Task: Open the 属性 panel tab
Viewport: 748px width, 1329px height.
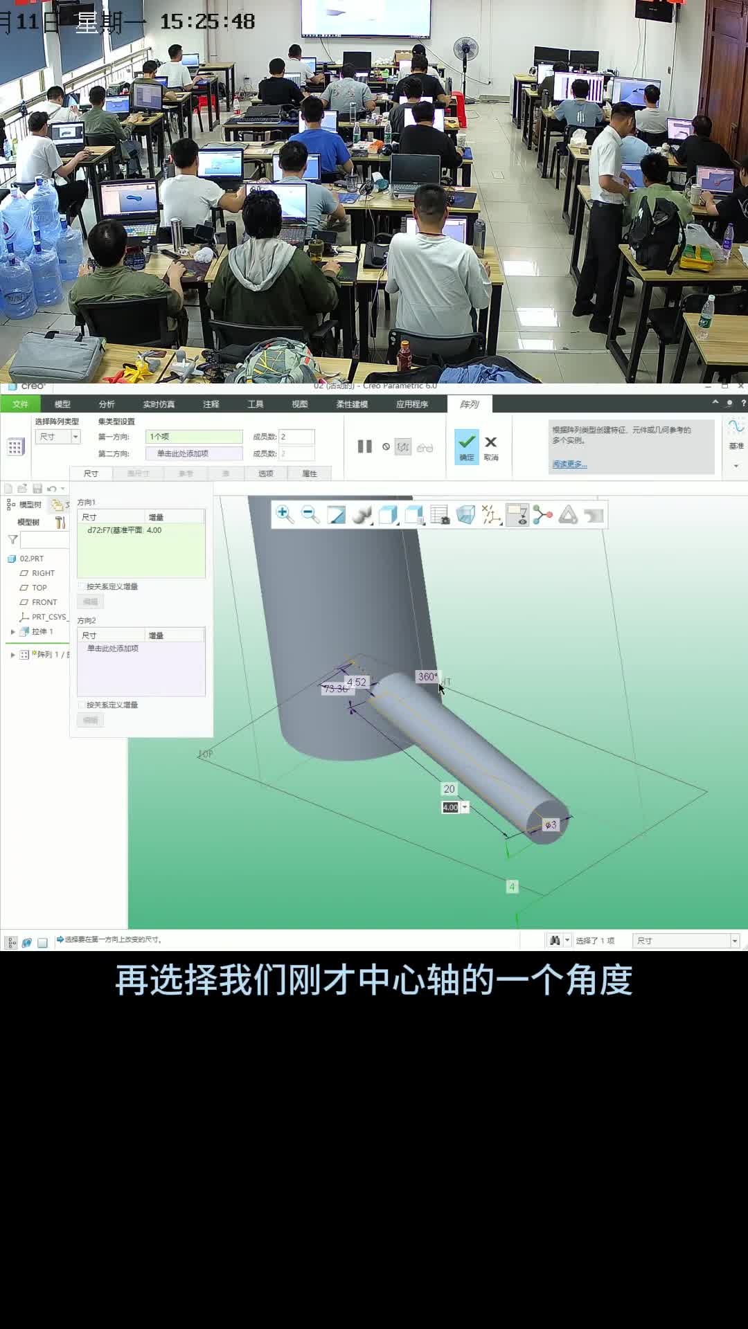Action: (310, 473)
